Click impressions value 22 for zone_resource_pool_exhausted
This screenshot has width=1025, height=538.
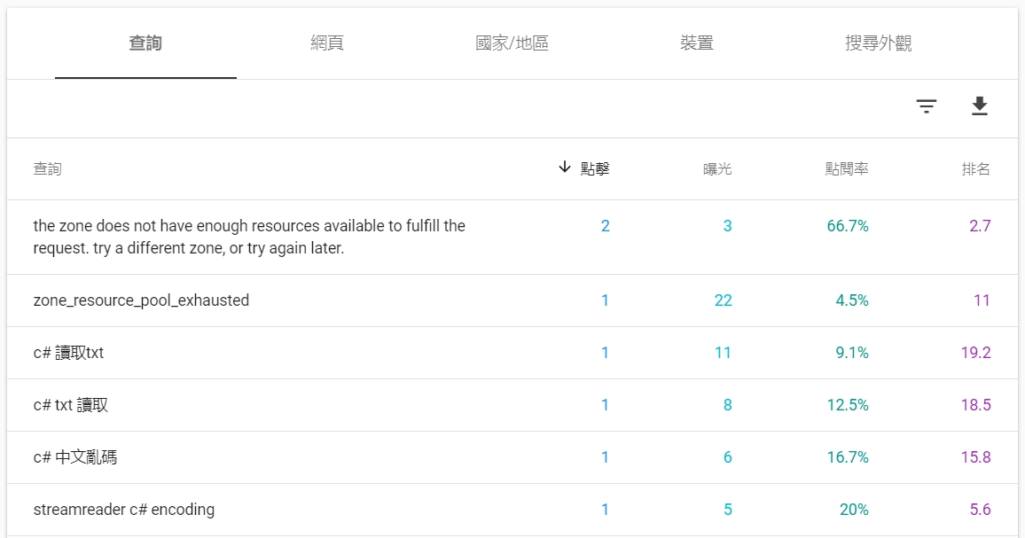pos(723,300)
